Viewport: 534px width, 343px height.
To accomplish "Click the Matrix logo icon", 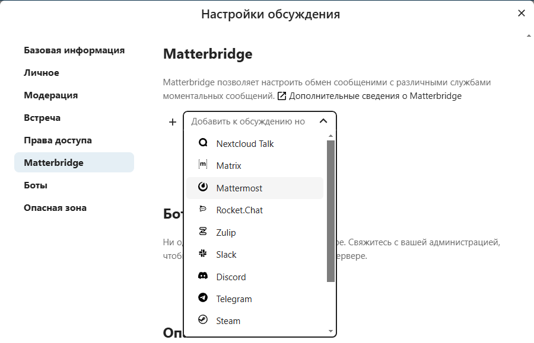I will tap(203, 166).
